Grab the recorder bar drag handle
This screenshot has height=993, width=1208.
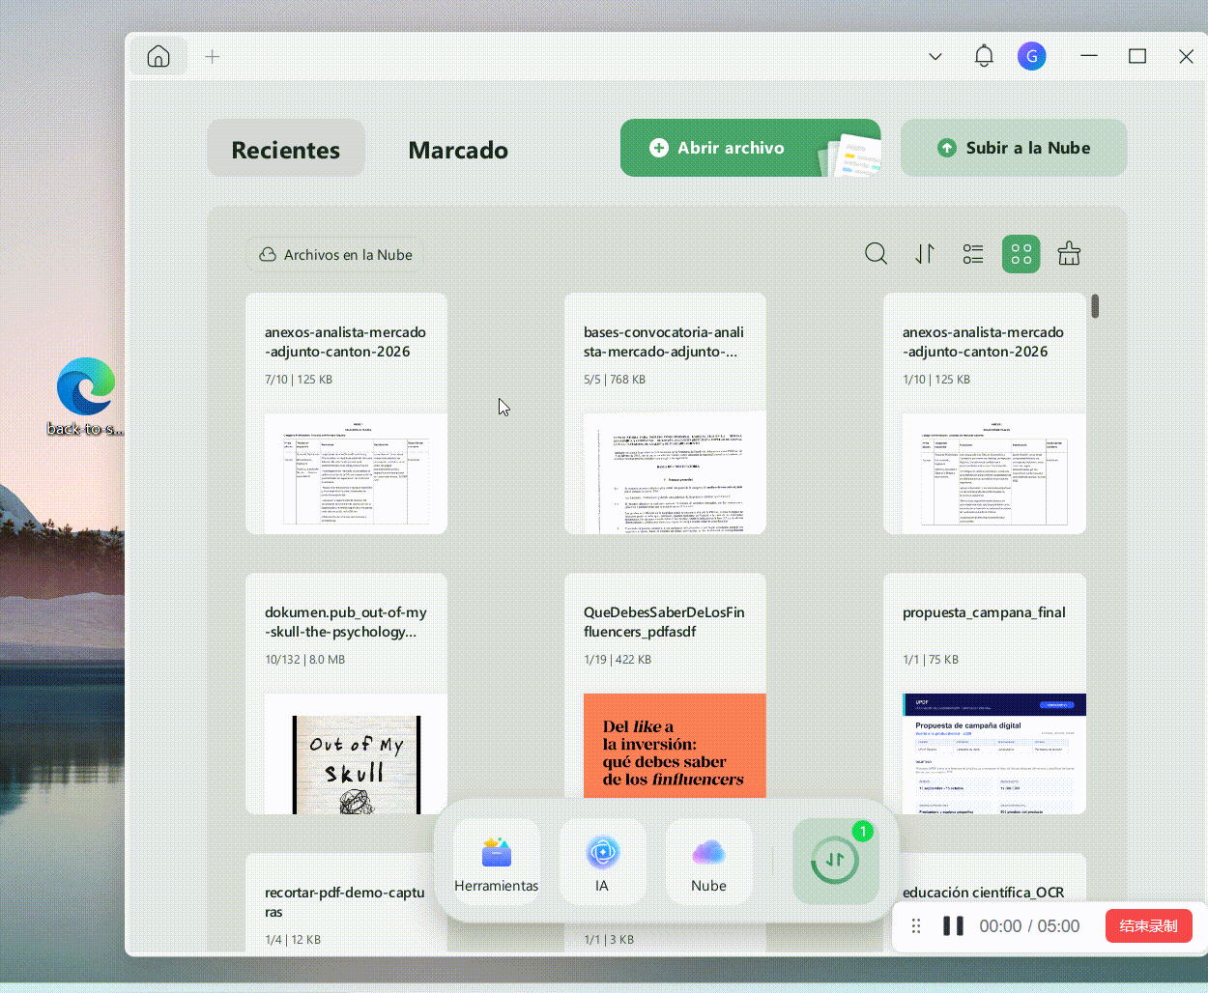(x=916, y=925)
